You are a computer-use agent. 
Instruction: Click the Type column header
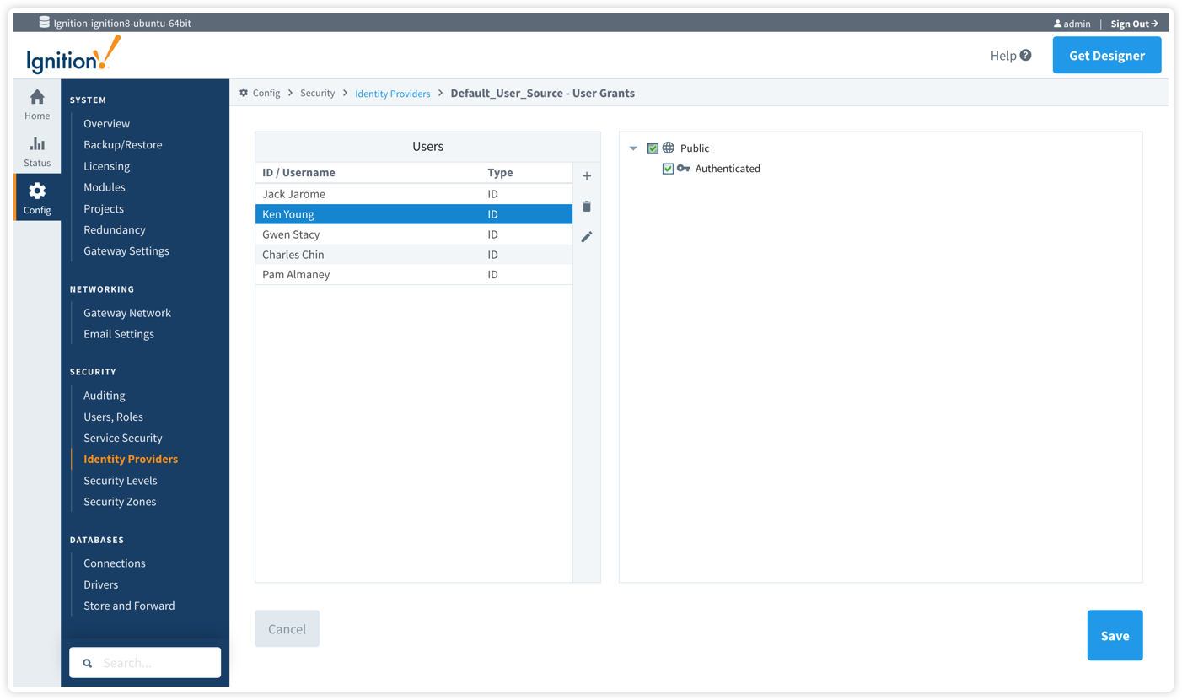500,173
